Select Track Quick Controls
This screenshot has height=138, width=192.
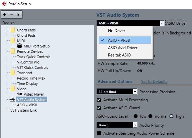point(34,57)
